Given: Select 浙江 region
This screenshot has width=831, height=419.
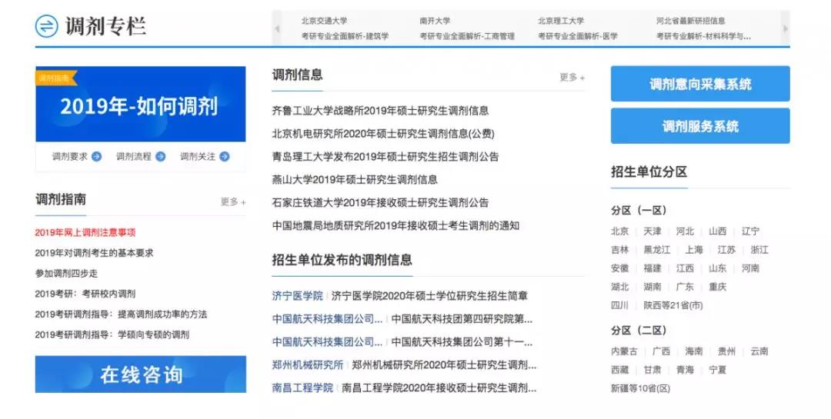Looking at the screenshot, I should point(759,250).
